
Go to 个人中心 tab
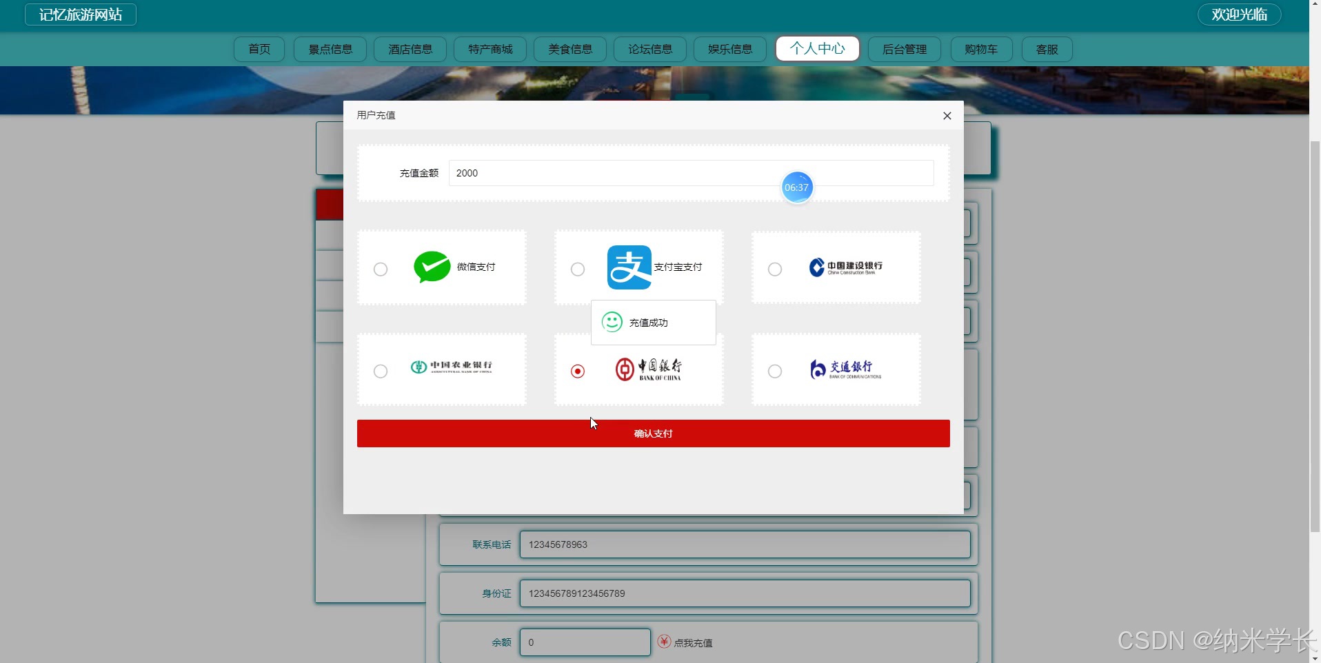point(818,48)
